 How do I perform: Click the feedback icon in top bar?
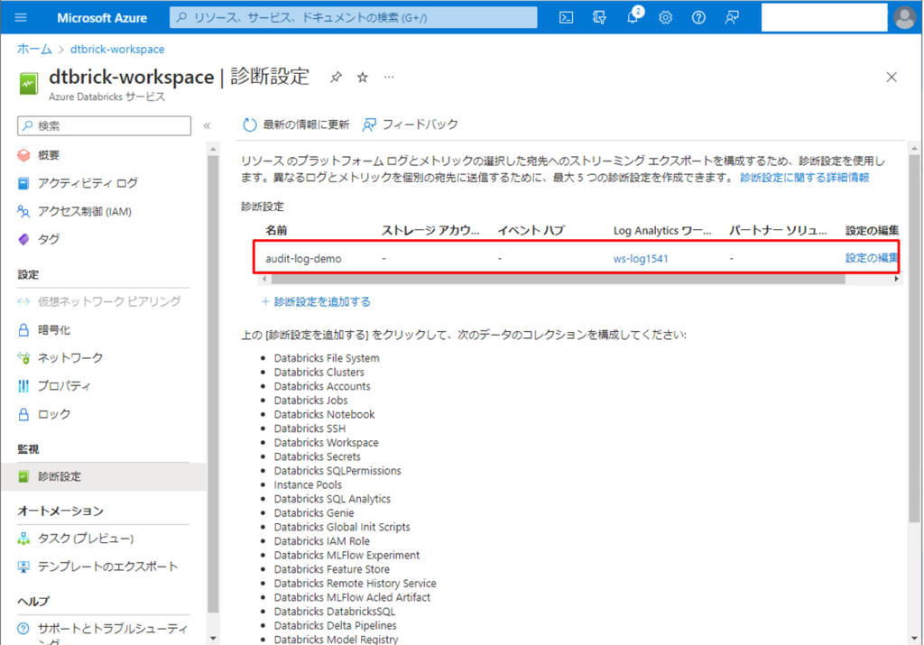[732, 17]
